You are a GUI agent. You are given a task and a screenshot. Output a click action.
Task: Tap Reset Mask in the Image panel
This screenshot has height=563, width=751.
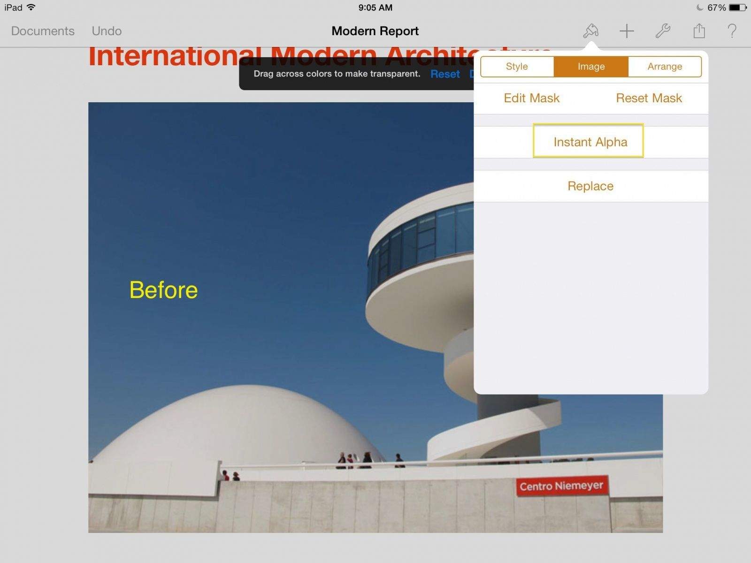[648, 98]
